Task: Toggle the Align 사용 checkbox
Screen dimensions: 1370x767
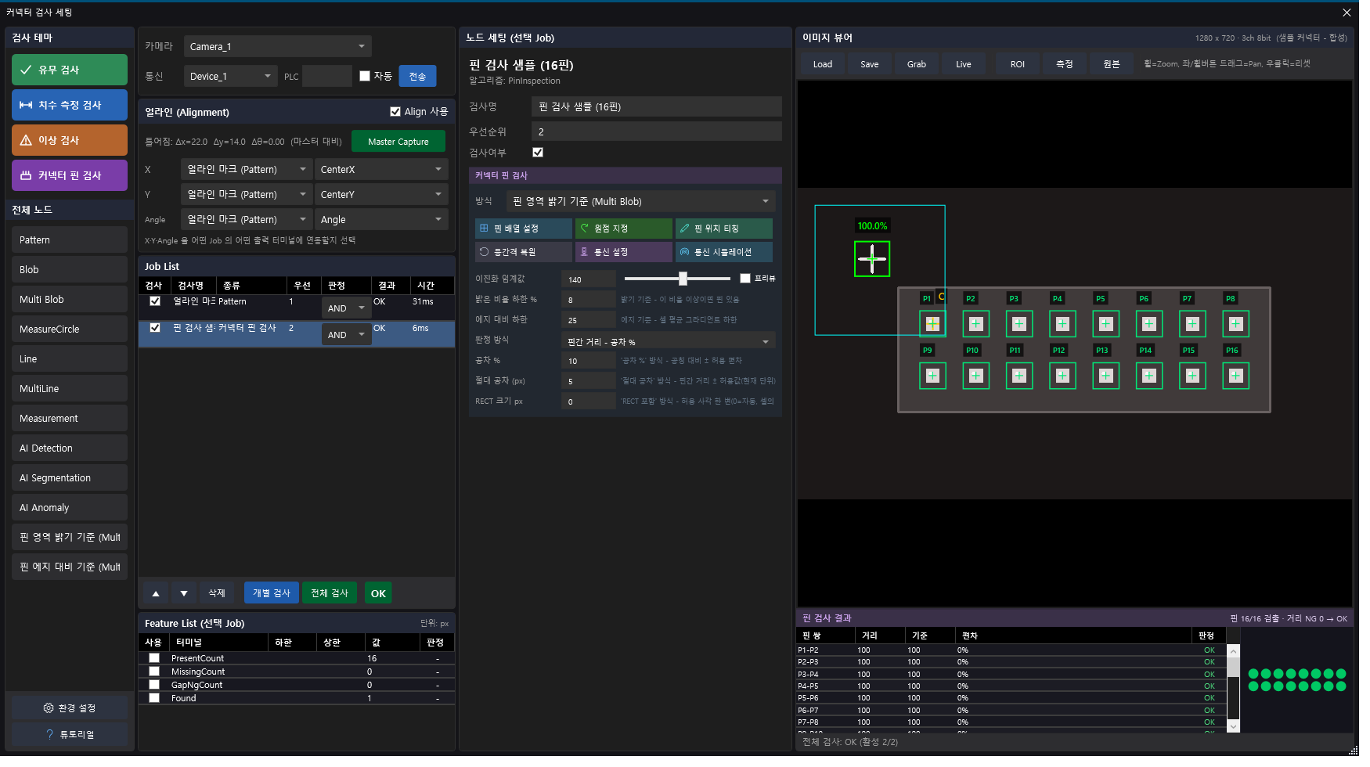Action: click(395, 112)
